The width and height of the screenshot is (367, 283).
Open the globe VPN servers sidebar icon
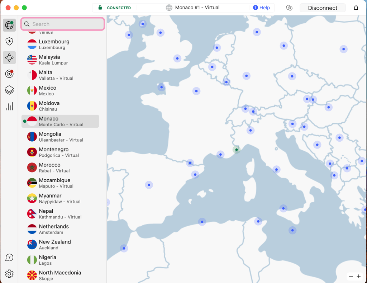tap(9, 25)
